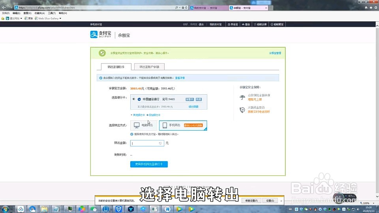Click the browser Back arrow button
This screenshot has height=213, width=379.
[4, 7]
